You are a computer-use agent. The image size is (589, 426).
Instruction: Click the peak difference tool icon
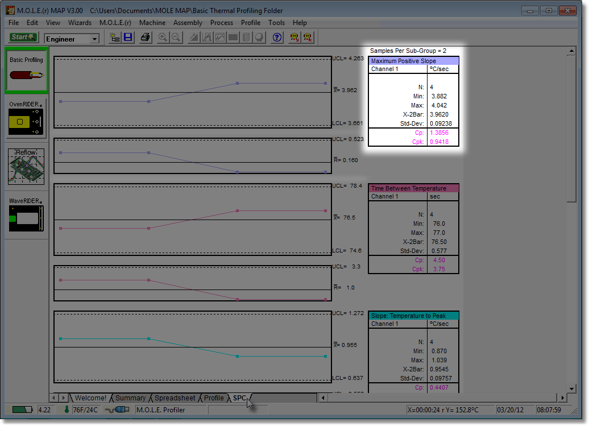coord(207,38)
